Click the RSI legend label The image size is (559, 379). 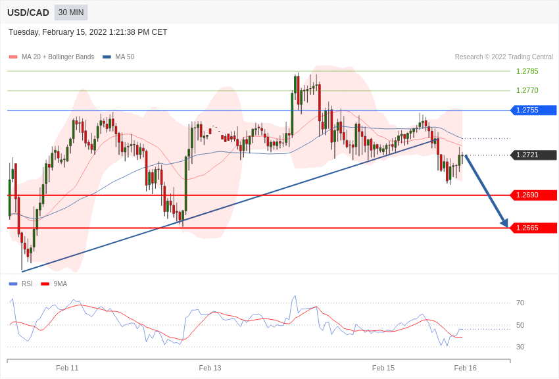[27, 284]
